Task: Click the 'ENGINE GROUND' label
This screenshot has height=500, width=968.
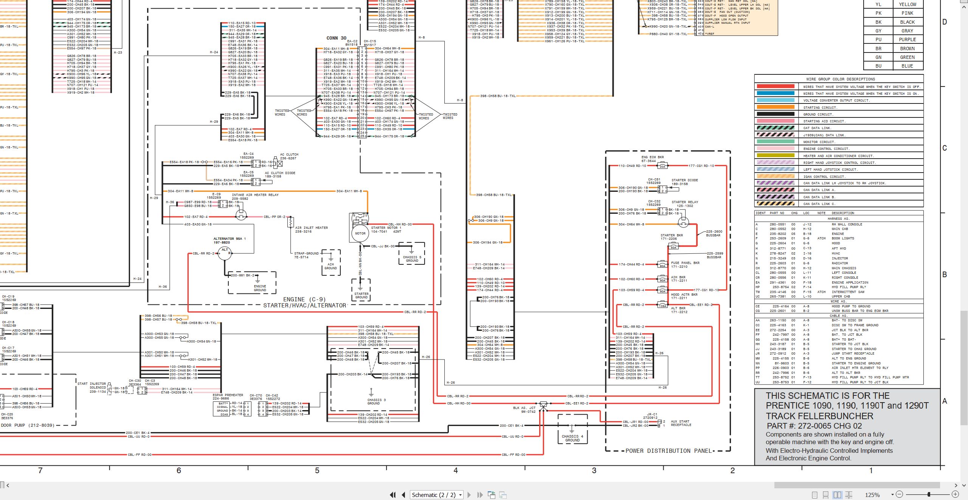Action: click(x=260, y=288)
